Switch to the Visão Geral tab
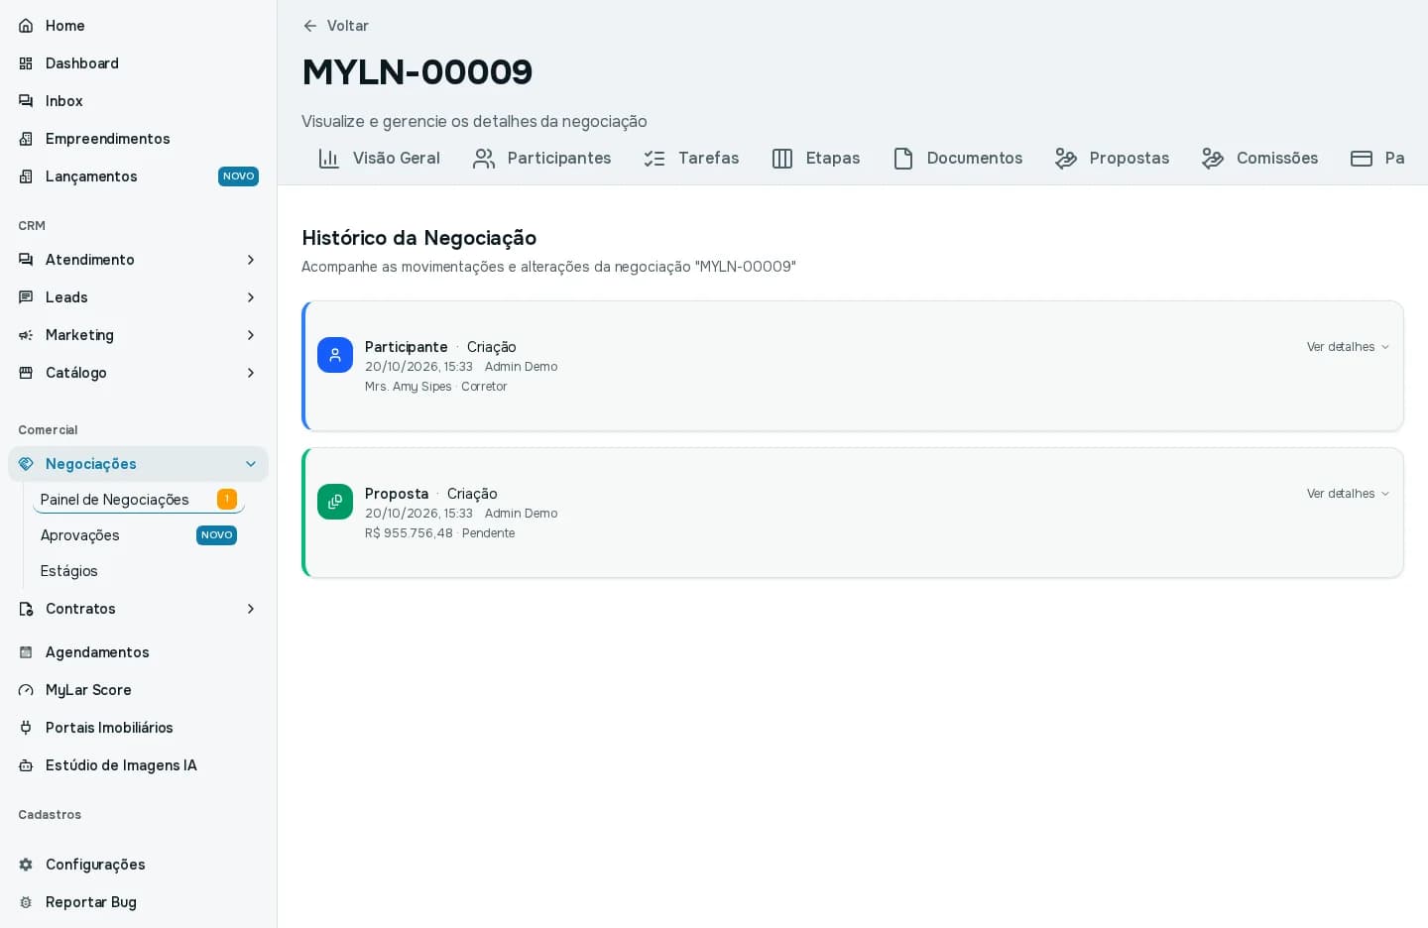 [379, 159]
